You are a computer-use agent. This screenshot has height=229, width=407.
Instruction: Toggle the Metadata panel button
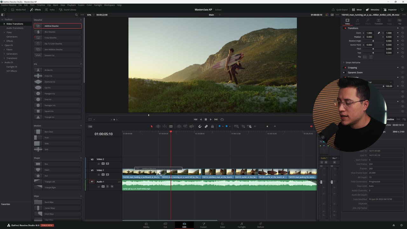click(373, 10)
